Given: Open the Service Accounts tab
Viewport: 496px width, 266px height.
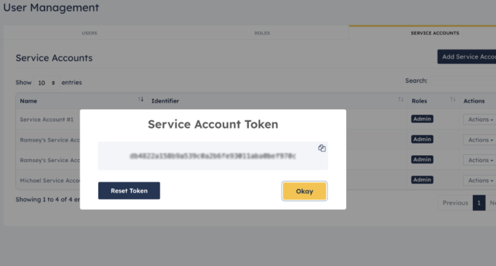Looking at the screenshot, I should click(435, 33).
